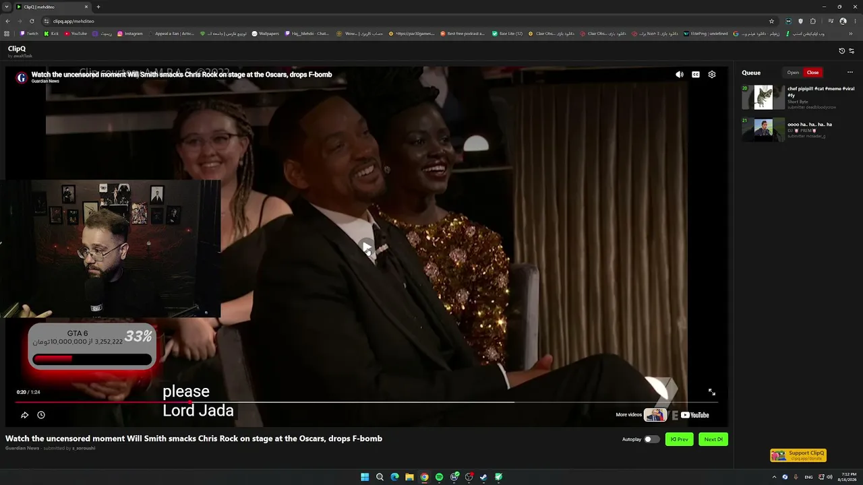Select the chef pipipi cat thumbnail
The width and height of the screenshot is (863, 485).
pyautogui.click(x=763, y=97)
